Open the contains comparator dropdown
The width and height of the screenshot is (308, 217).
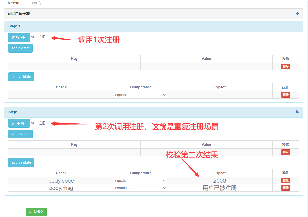pos(140,188)
